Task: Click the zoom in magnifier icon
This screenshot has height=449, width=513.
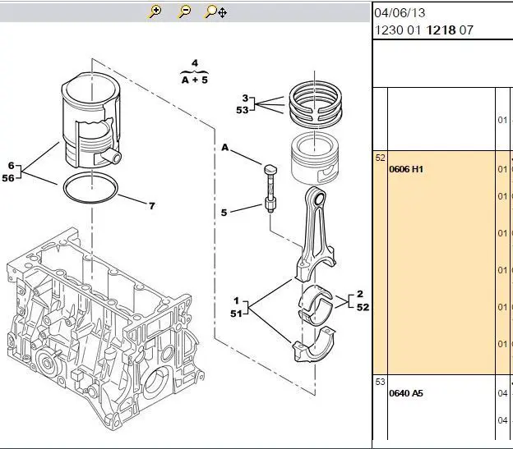Action: (x=155, y=11)
